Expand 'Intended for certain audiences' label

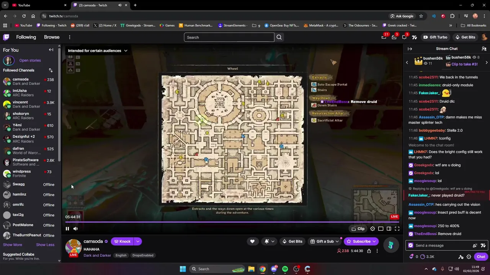98,50
